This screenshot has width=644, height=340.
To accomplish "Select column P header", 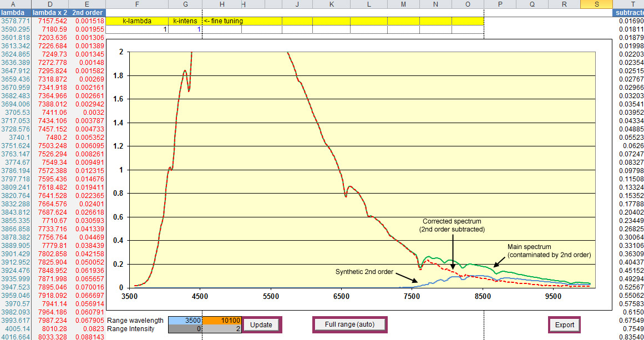I will (500, 4).
